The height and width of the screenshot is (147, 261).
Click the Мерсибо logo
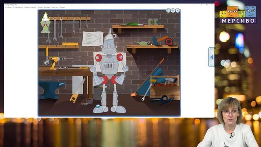pyautogui.click(x=238, y=15)
